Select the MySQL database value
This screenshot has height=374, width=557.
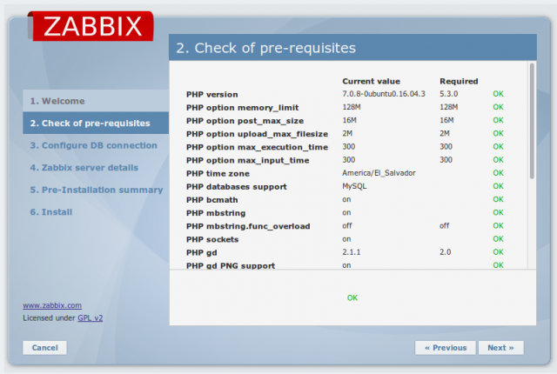(x=354, y=186)
